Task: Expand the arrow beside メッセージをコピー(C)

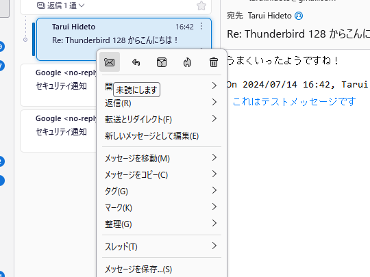Action: 214,174
